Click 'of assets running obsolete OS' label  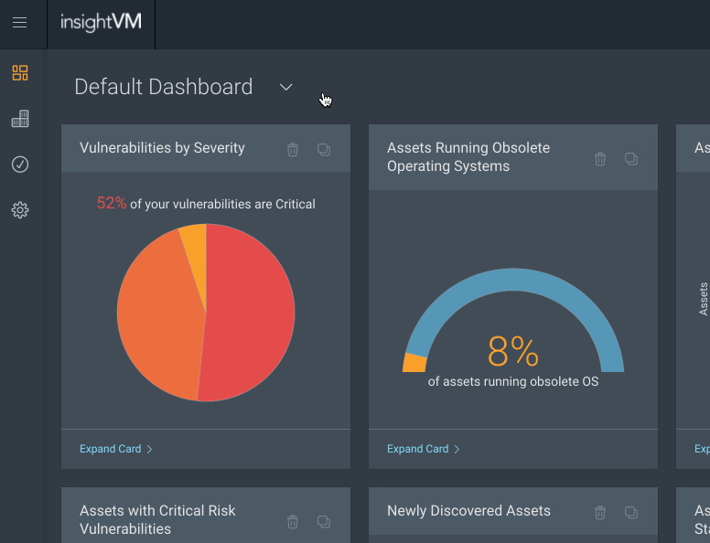click(x=513, y=381)
